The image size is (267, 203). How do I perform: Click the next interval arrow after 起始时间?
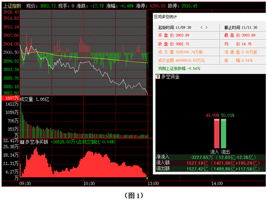pyautogui.click(x=207, y=28)
